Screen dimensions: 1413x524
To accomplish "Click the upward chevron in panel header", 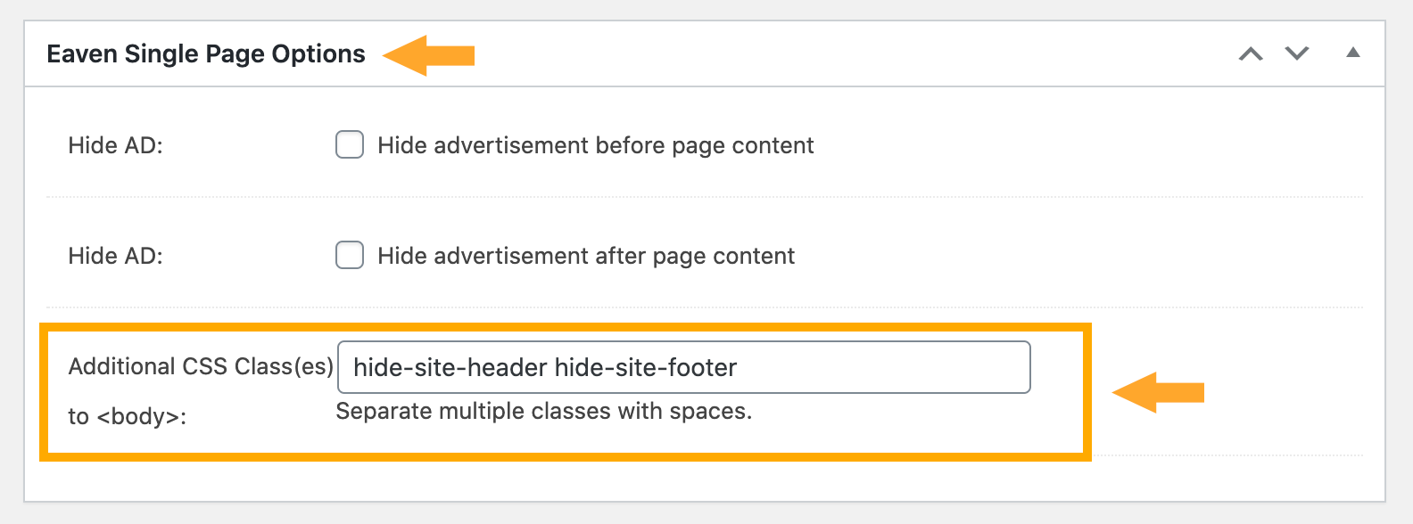I will pyautogui.click(x=1252, y=53).
